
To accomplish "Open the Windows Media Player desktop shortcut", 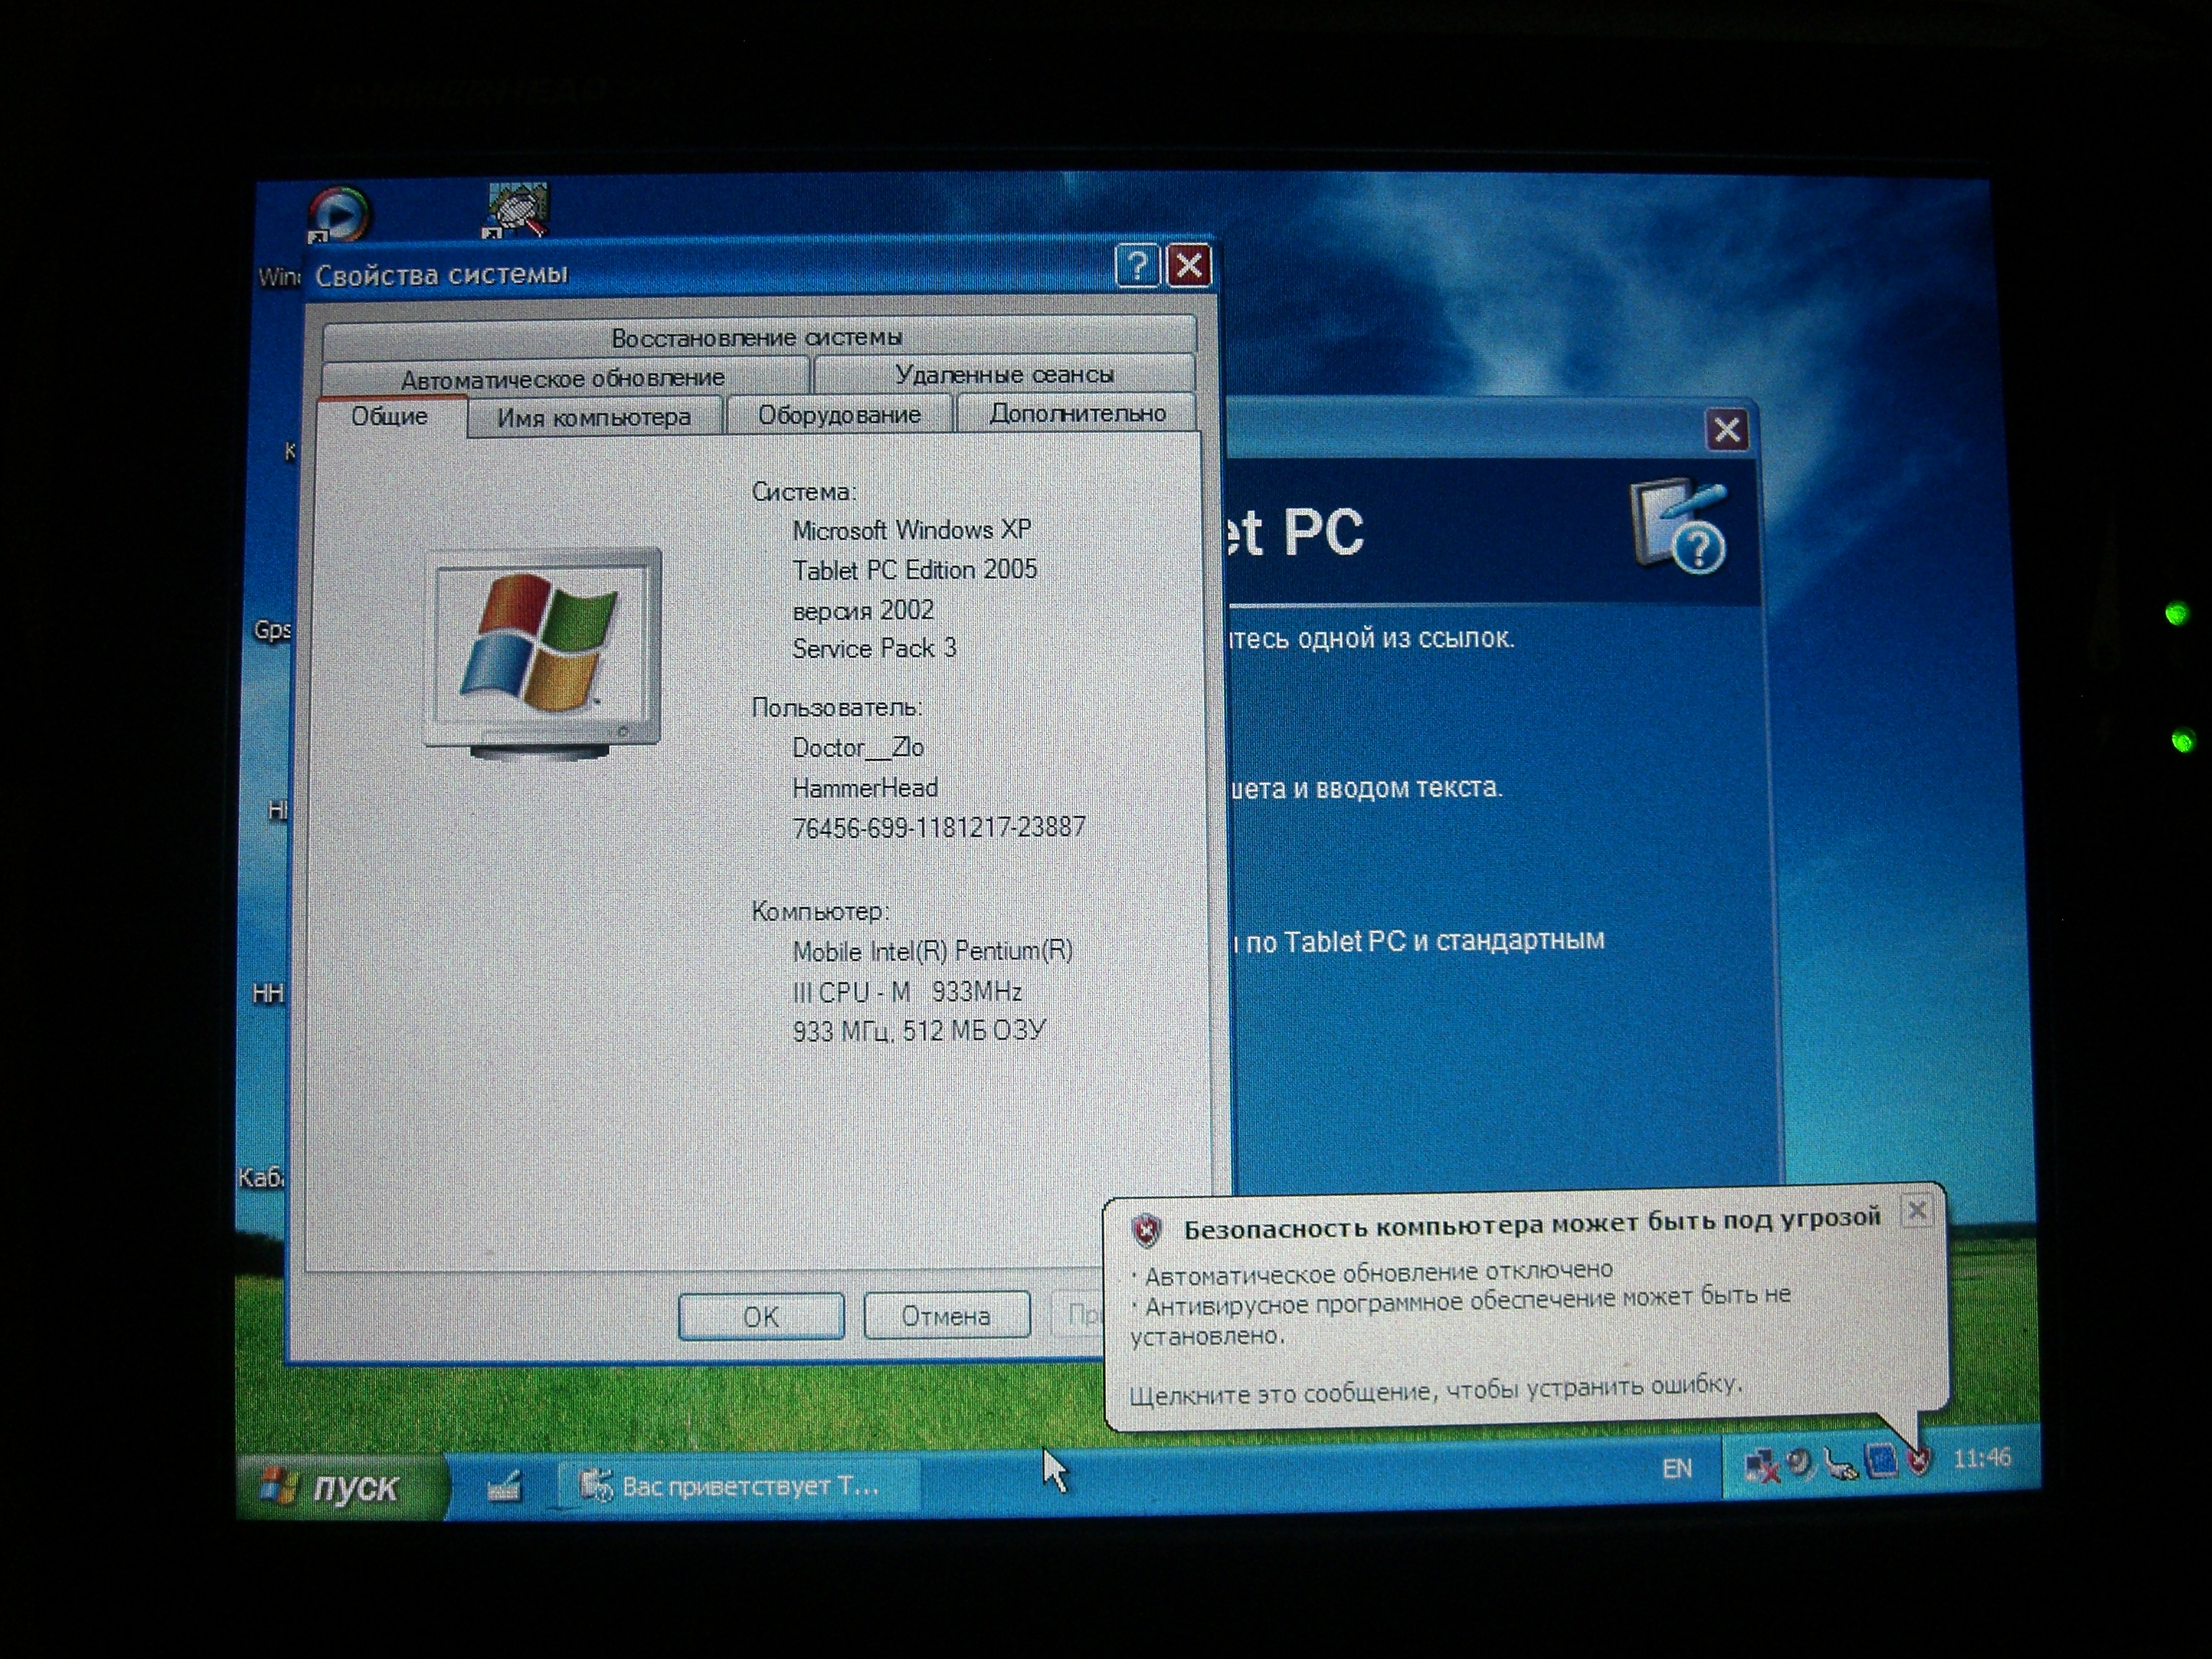I will point(339,214).
